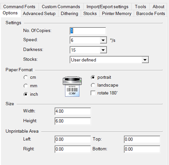Open the Stocks User defined dropdown
169x165 pixels.
pos(109,60)
